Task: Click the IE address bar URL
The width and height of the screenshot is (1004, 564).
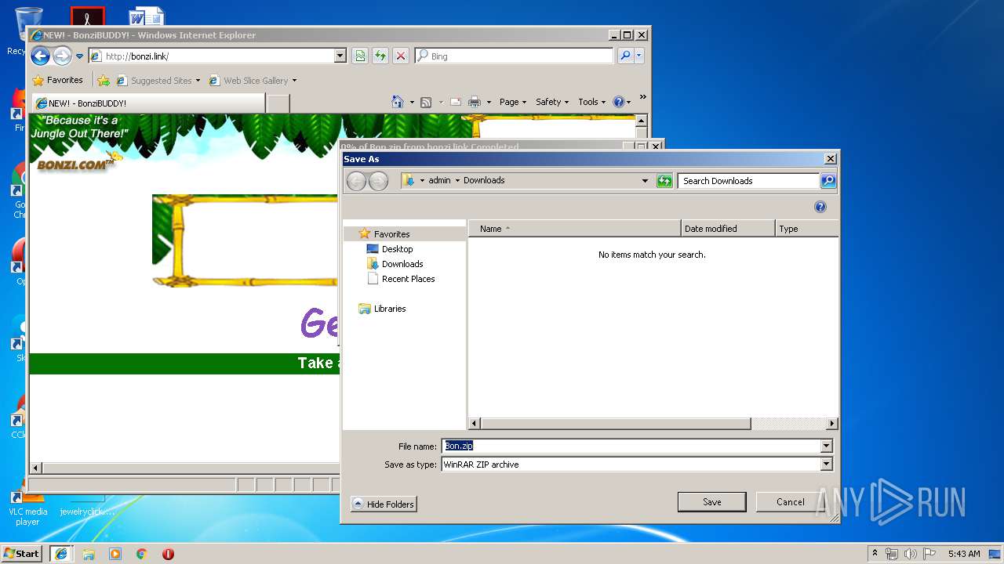Action: pyautogui.click(x=137, y=56)
